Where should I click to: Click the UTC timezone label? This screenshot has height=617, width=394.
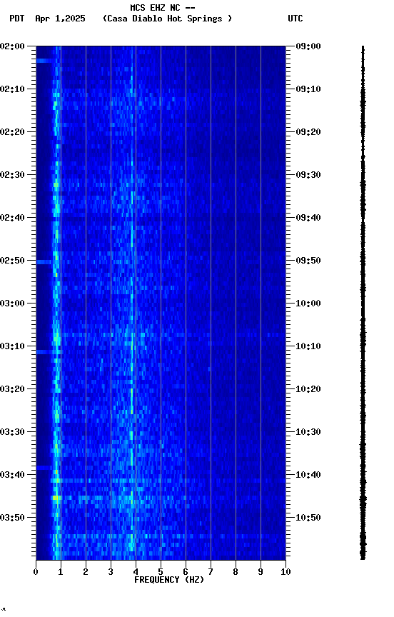(x=295, y=19)
